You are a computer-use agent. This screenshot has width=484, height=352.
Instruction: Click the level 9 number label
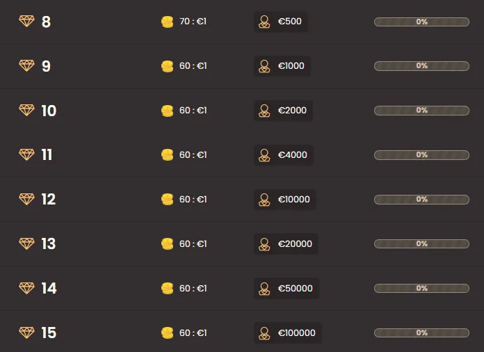click(x=46, y=66)
